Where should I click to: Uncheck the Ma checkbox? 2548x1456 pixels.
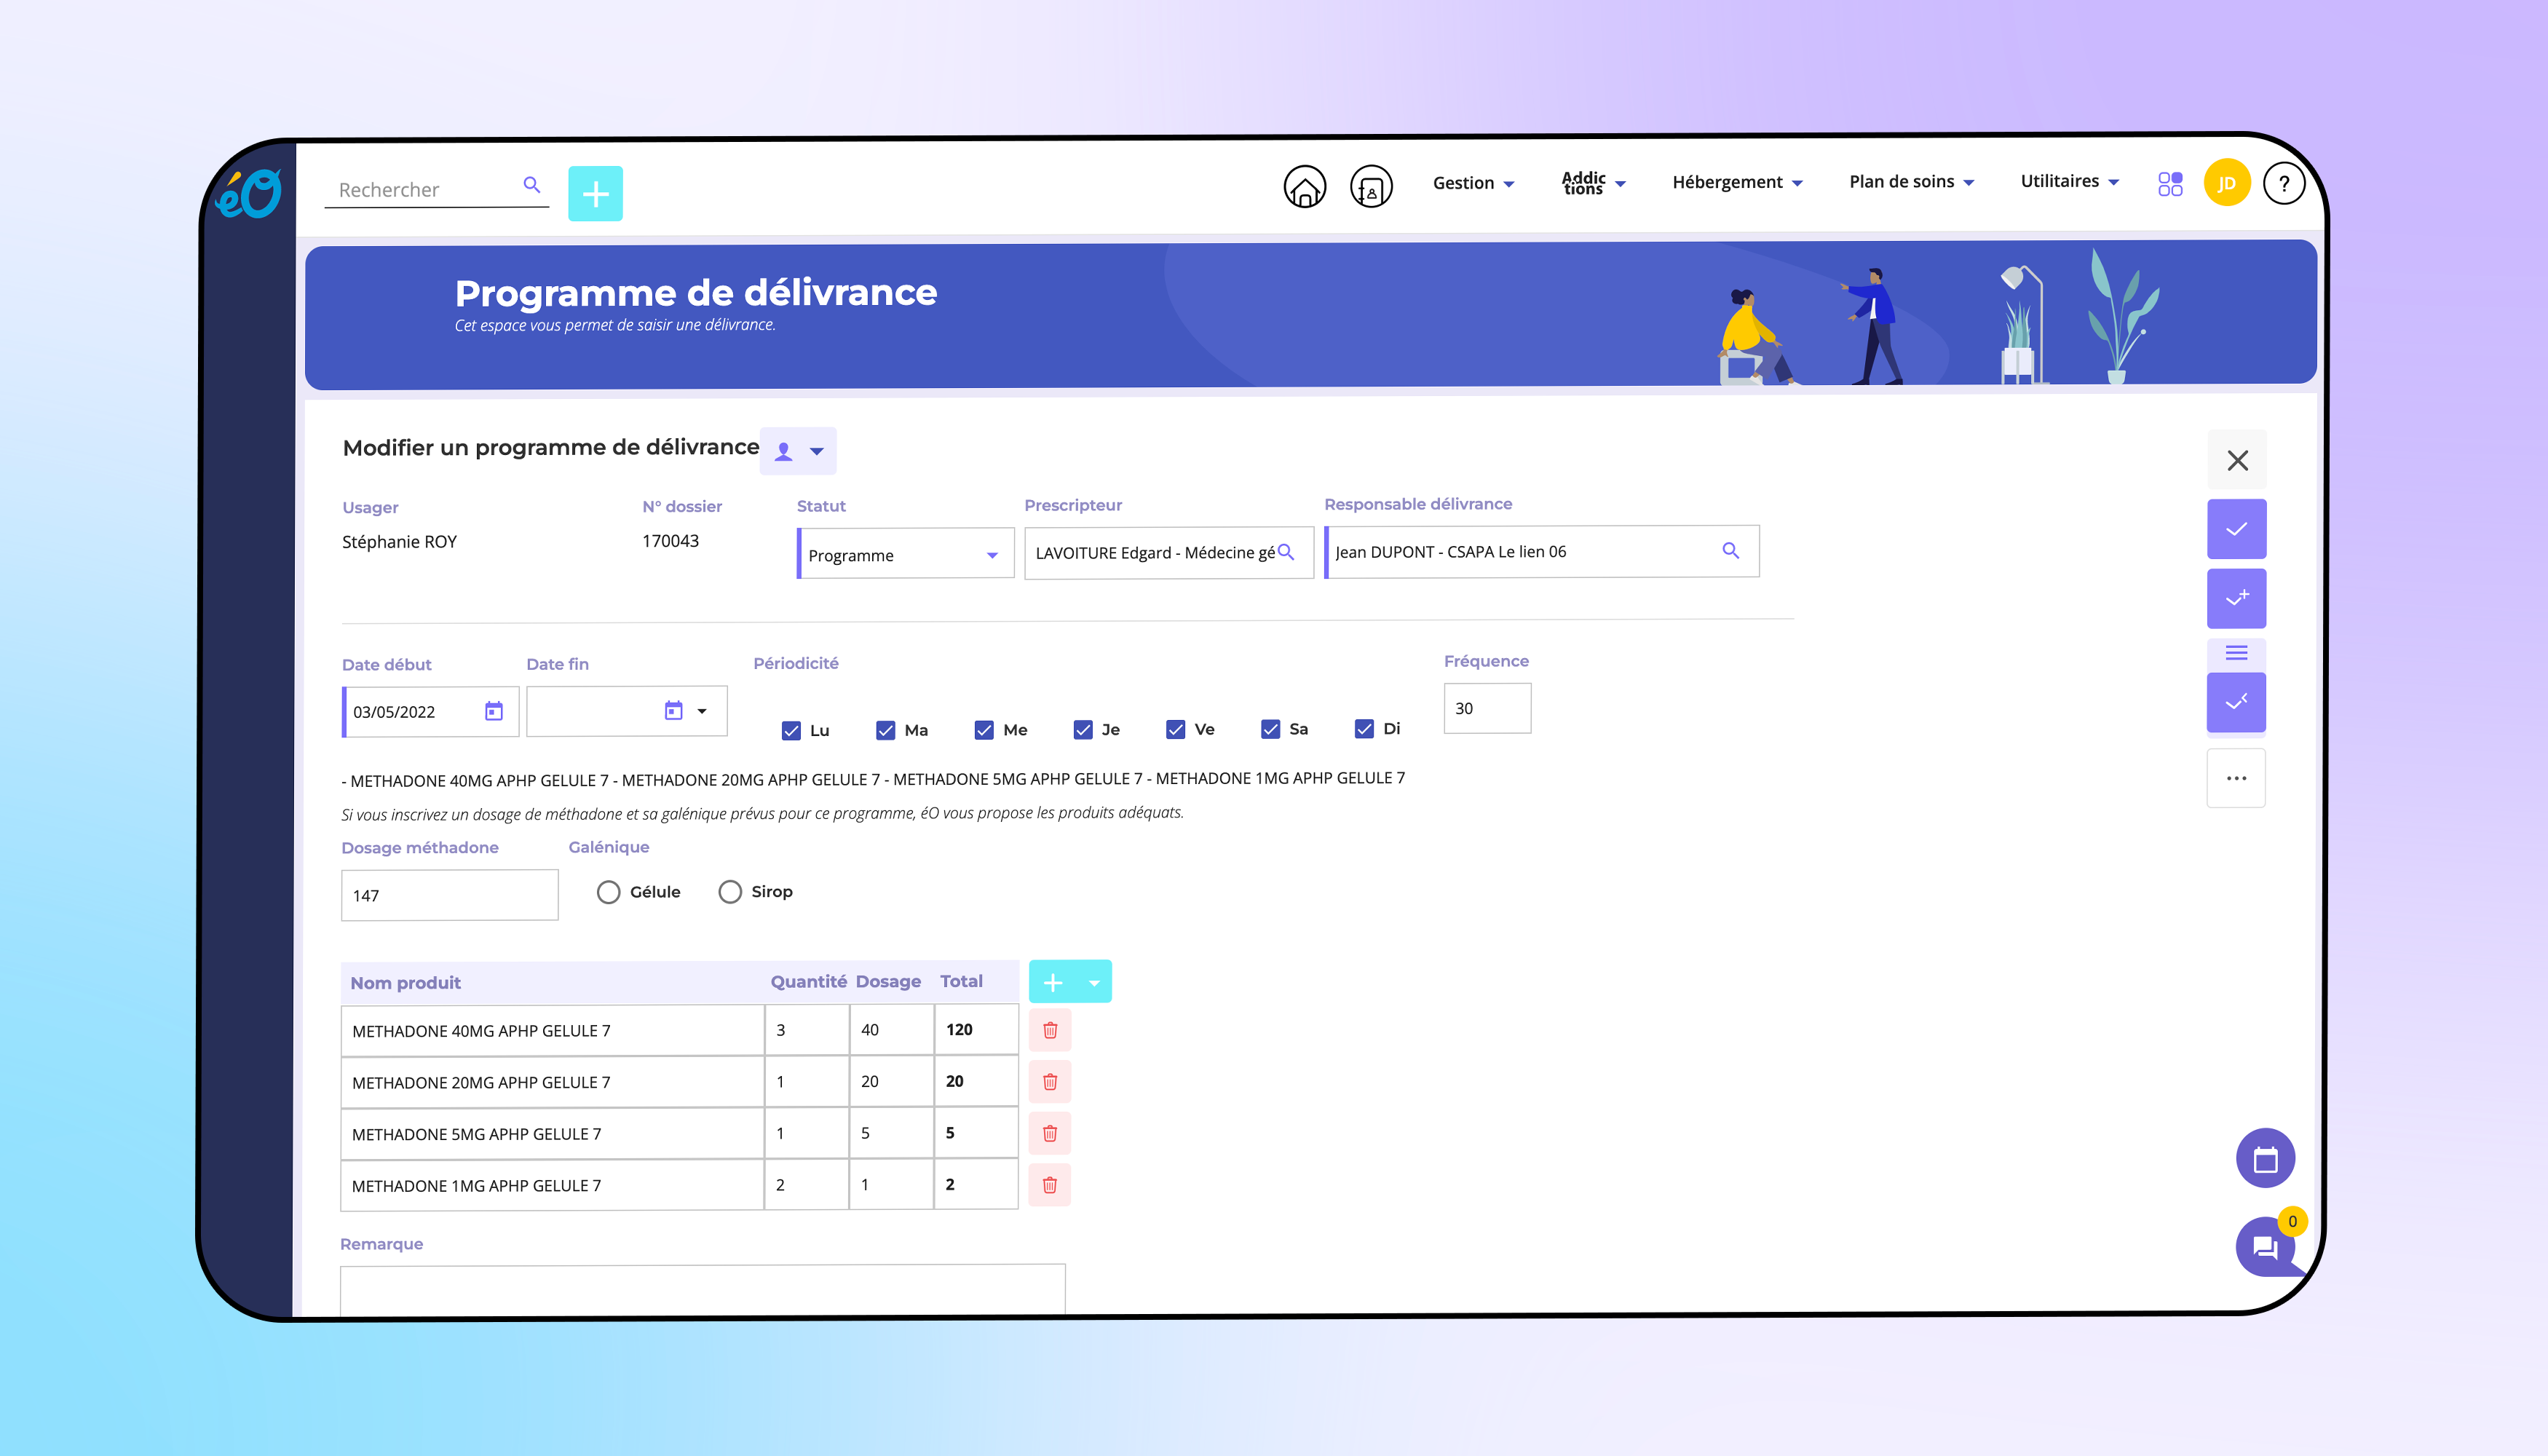pyautogui.click(x=885, y=730)
